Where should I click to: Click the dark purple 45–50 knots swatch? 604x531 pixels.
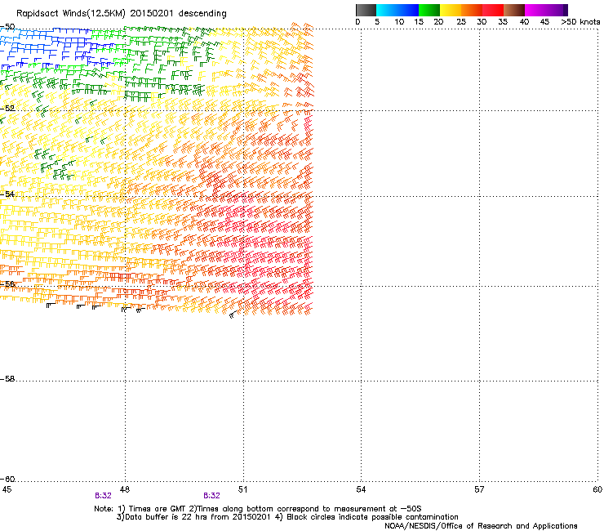pos(557,10)
